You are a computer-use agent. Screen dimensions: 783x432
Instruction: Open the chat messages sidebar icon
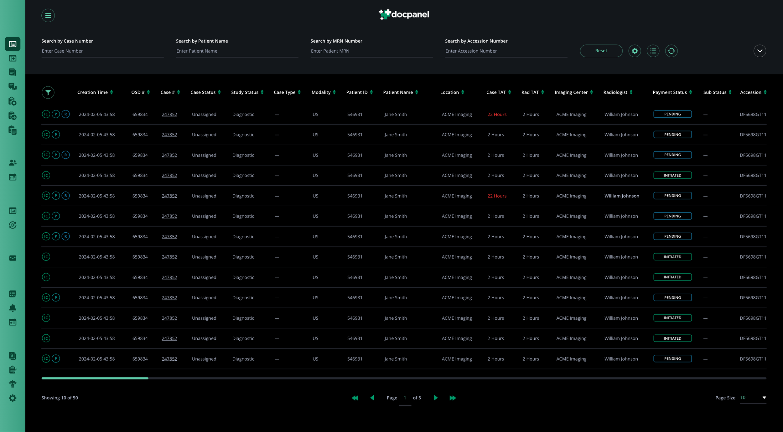tap(13, 87)
